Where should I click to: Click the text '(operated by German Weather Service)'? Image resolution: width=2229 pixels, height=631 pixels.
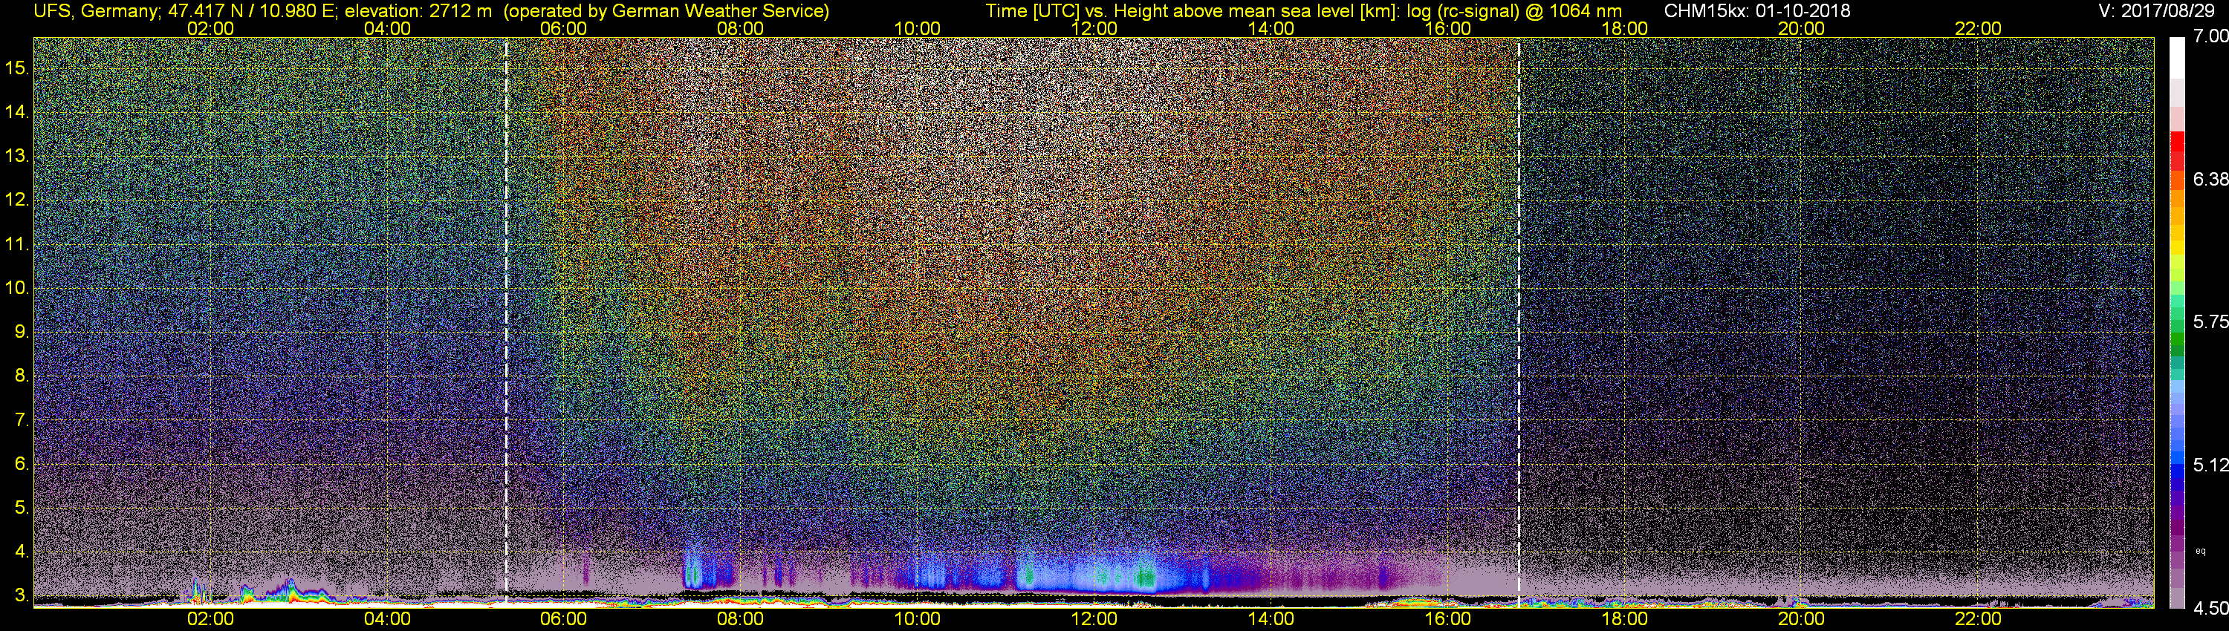point(666,11)
